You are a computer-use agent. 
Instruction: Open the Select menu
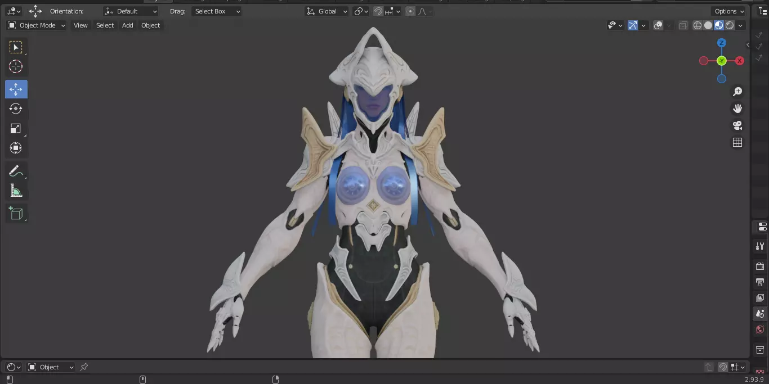point(105,25)
